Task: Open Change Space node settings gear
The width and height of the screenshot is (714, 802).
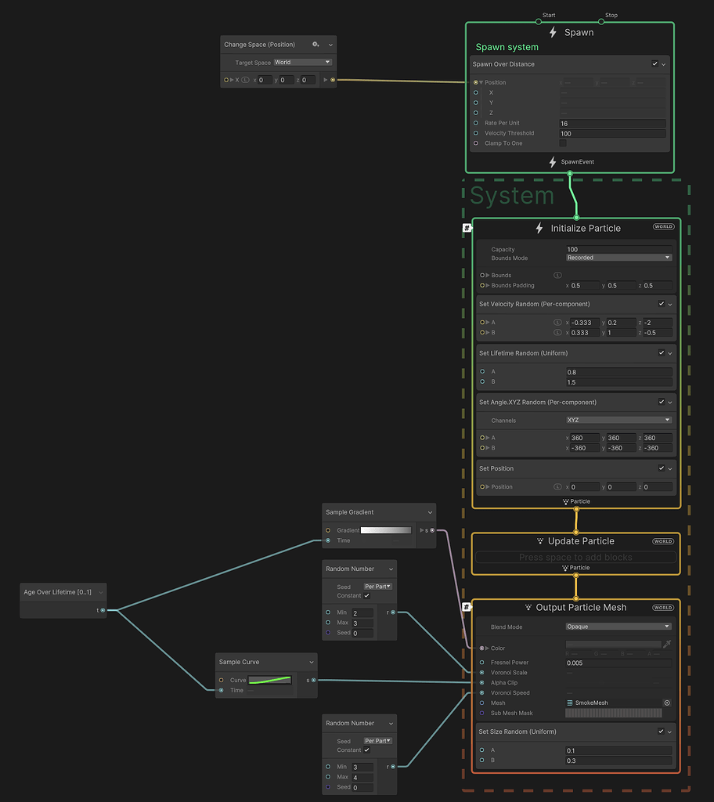Action: click(x=316, y=45)
